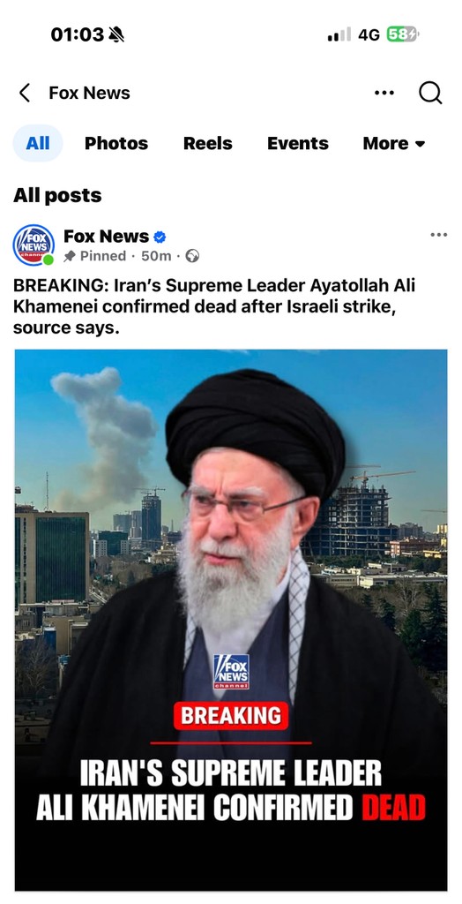Tap the pin icon next to Pinned
The height and width of the screenshot is (904, 462).
click(70, 257)
